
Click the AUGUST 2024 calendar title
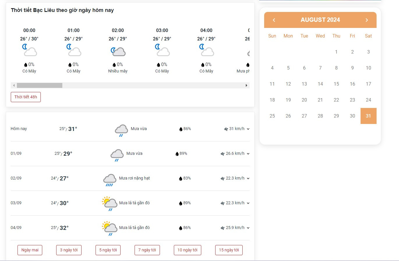click(320, 20)
